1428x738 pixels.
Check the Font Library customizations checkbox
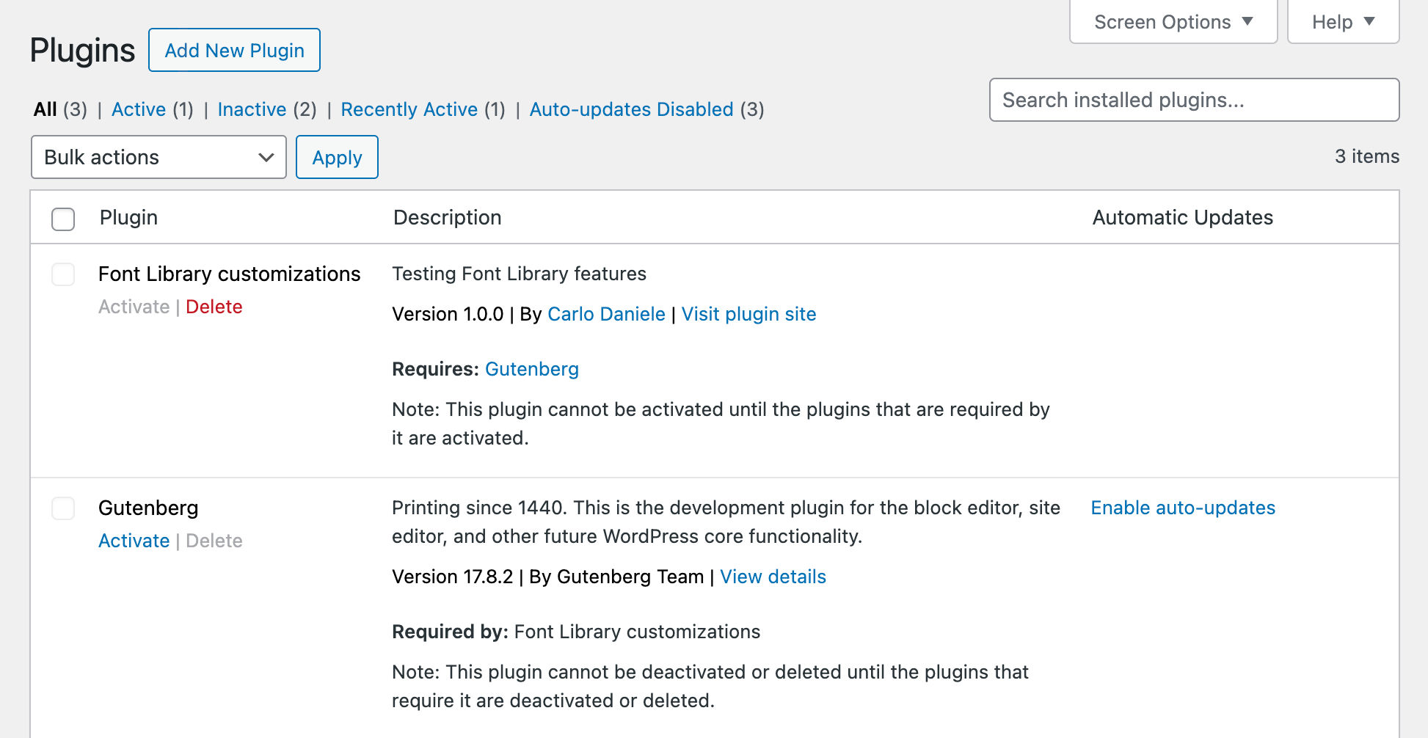63,275
